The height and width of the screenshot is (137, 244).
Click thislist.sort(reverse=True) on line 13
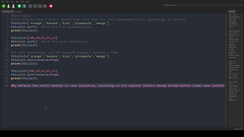tap(35, 60)
